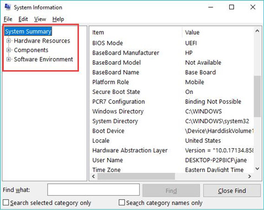Maximize the System Information window
264x210 pixels.
click(x=231, y=7)
